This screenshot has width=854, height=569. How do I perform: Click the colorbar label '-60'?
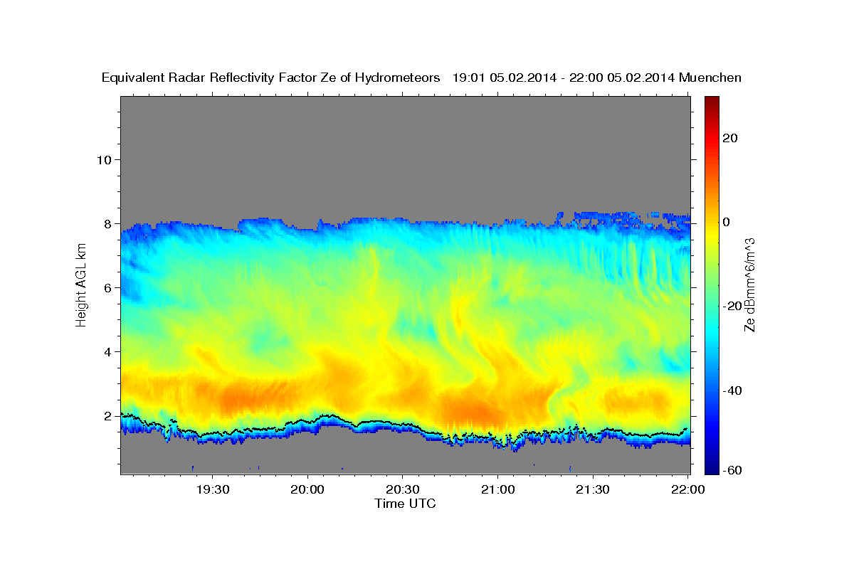(734, 471)
